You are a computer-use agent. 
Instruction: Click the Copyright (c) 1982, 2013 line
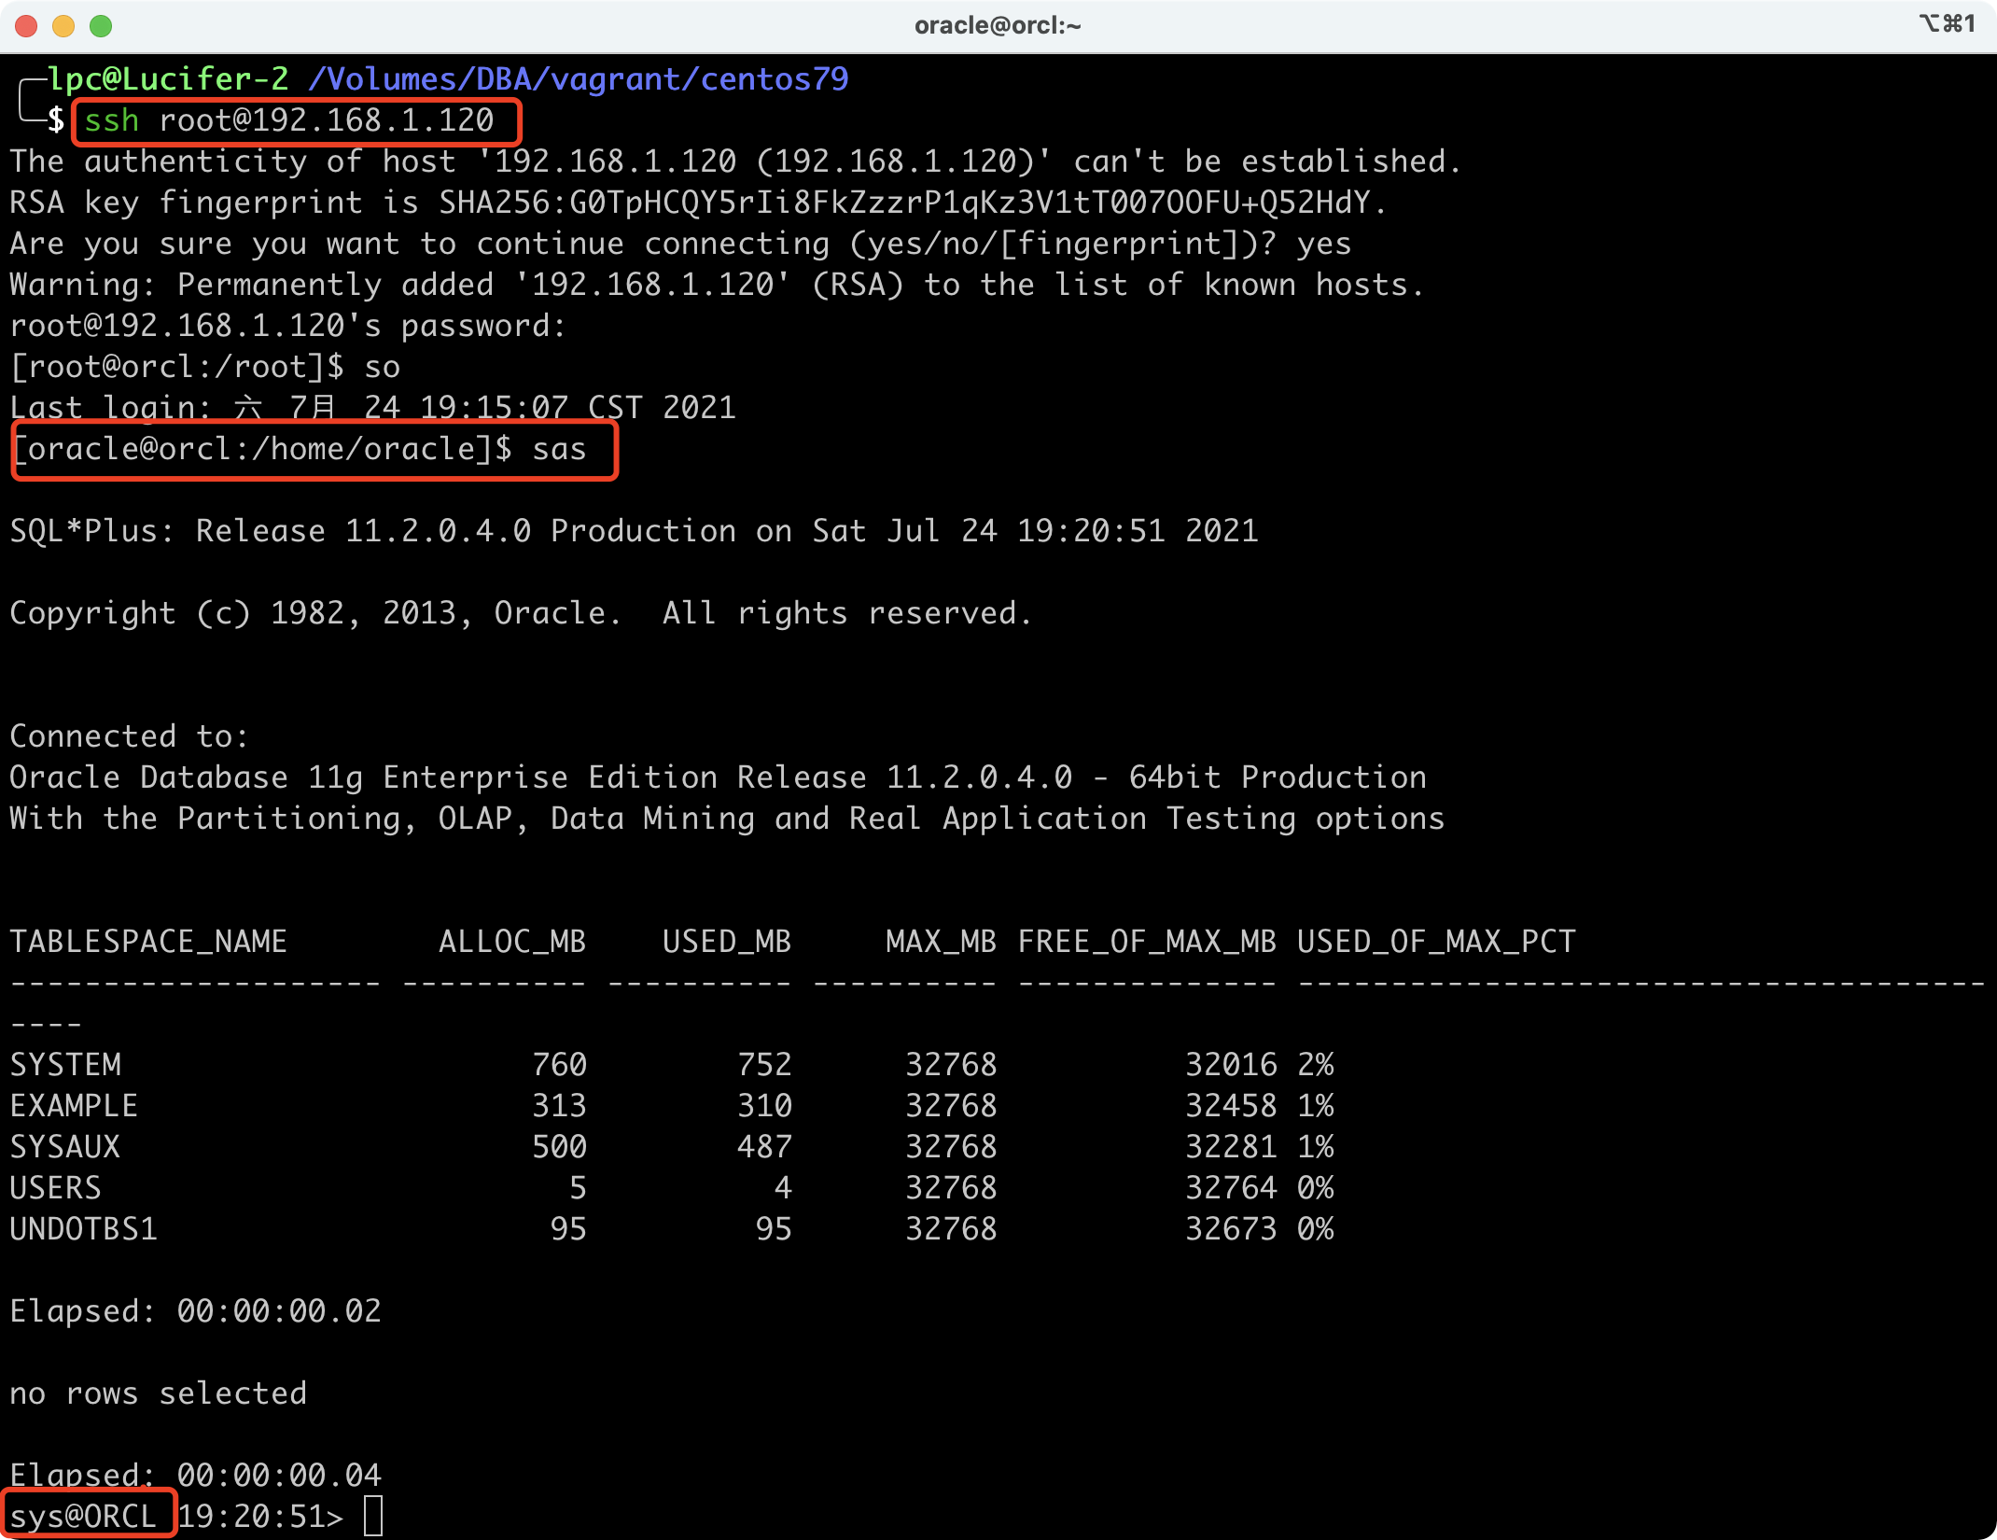click(x=521, y=613)
